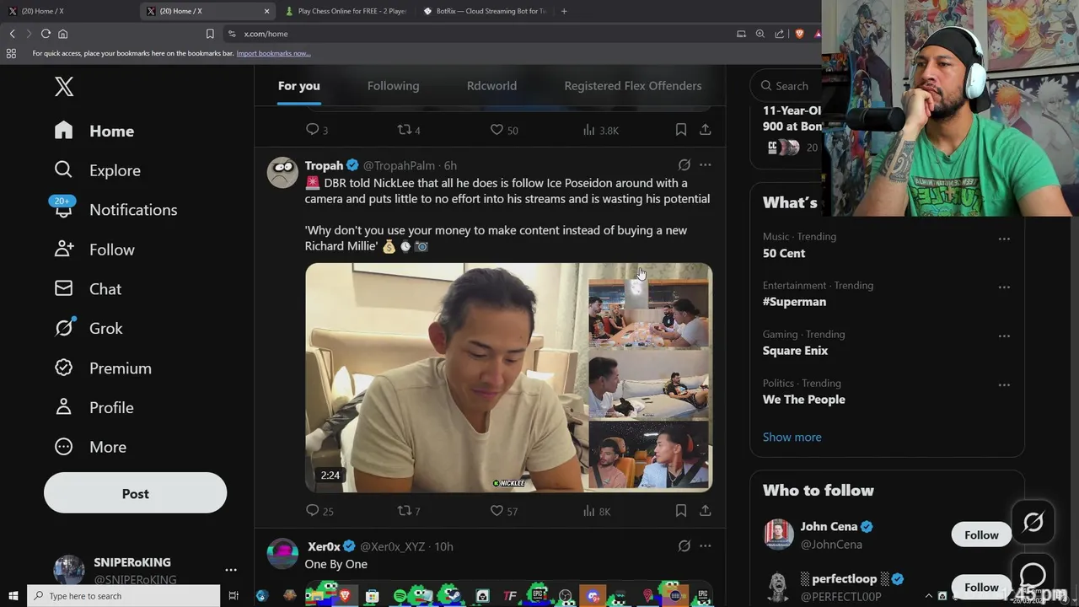Image resolution: width=1079 pixels, height=607 pixels.
Task: Click the @TropahPalm handle
Action: (x=399, y=165)
